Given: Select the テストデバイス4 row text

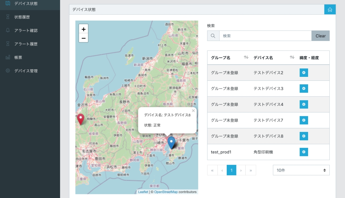Looking at the screenshot, I should (x=268, y=104).
